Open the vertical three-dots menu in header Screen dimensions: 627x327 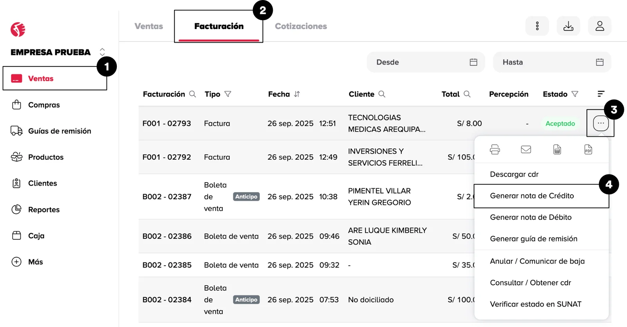pos(537,26)
